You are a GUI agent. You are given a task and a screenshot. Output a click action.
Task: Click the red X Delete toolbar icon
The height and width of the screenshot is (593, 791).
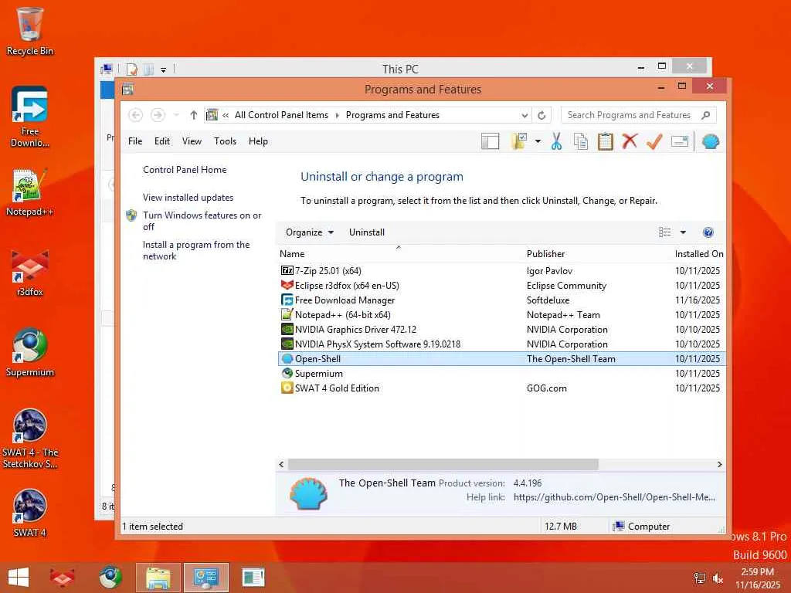coord(629,142)
